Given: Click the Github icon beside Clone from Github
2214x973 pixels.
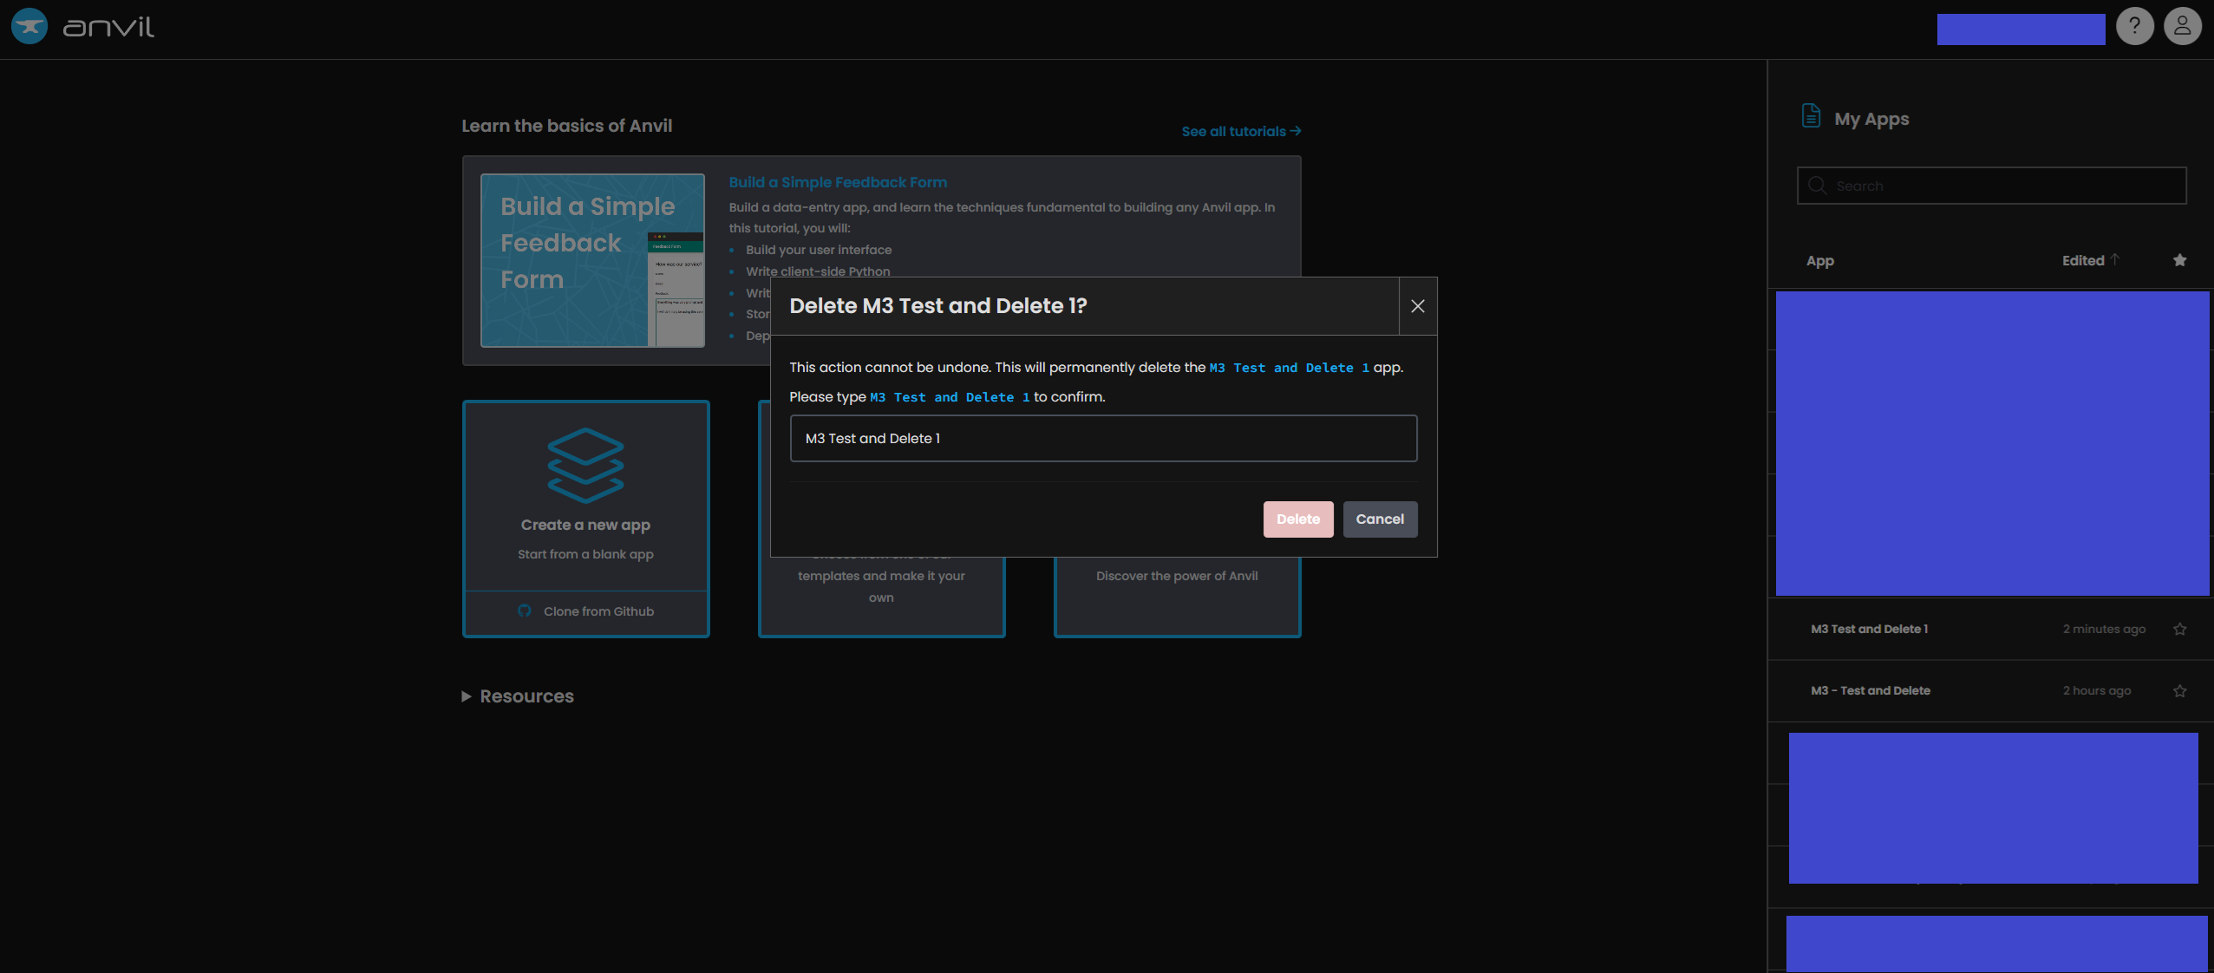Looking at the screenshot, I should [x=524, y=611].
